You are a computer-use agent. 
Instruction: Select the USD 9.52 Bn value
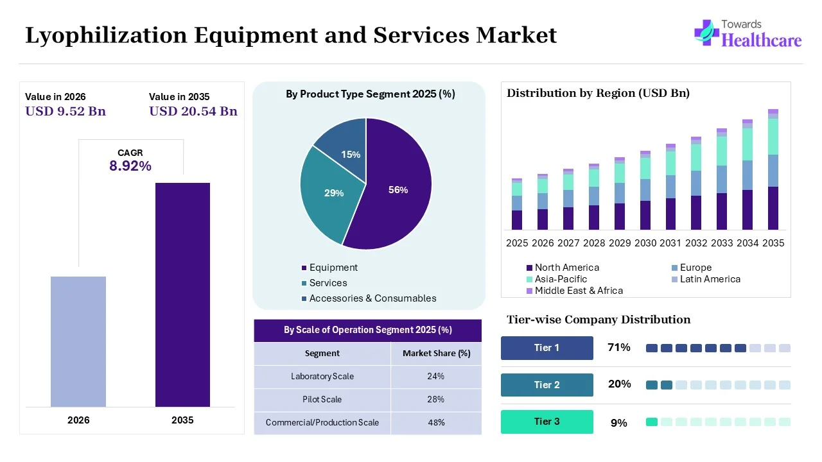[66, 111]
